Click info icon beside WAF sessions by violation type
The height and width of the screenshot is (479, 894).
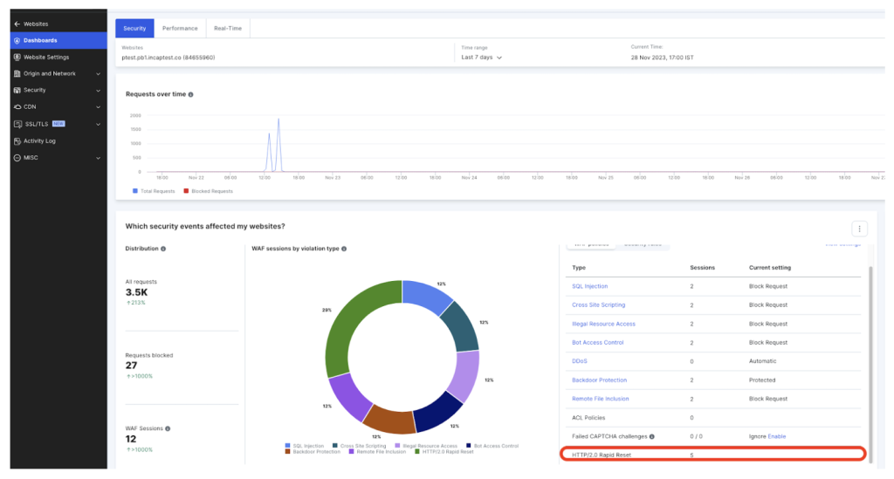tap(344, 249)
